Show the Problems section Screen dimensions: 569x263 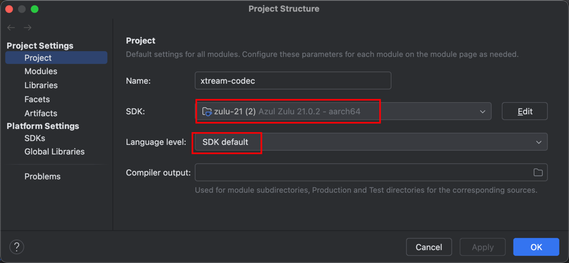[x=42, y=176]
